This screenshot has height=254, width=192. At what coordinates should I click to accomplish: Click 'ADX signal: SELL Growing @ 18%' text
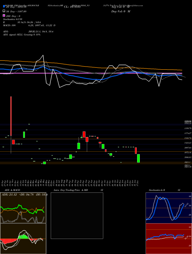(22, 35)
